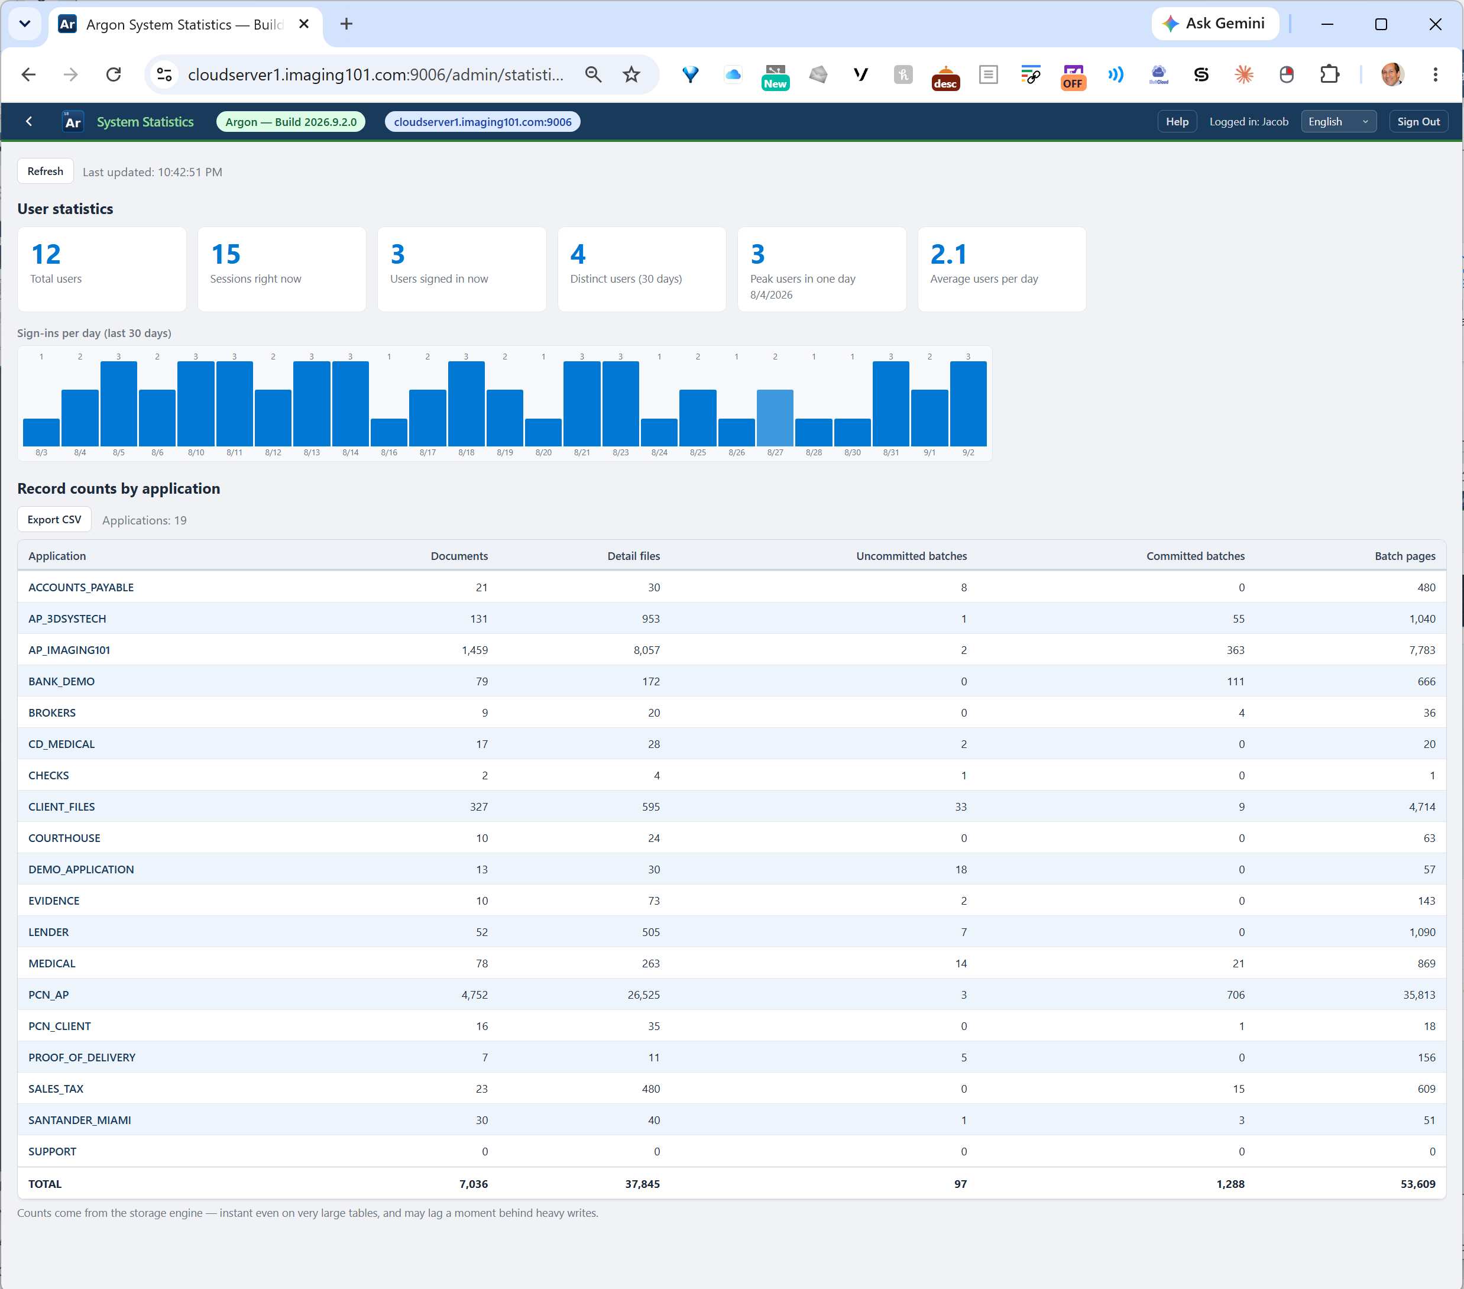
Task: Click the Refresh button
Action: tap(45, 171)
